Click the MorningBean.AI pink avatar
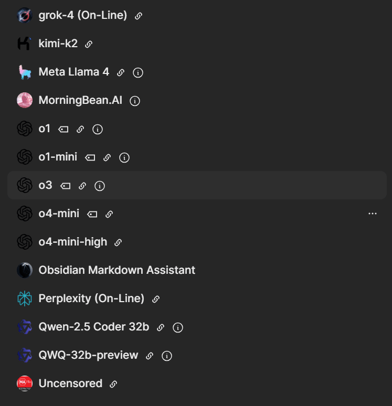The image size is (392, 406). [25, 101]
